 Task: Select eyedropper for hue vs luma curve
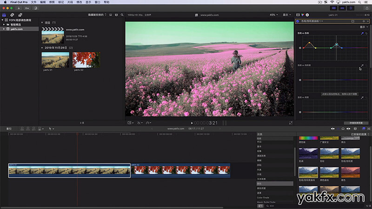point(362,98)
